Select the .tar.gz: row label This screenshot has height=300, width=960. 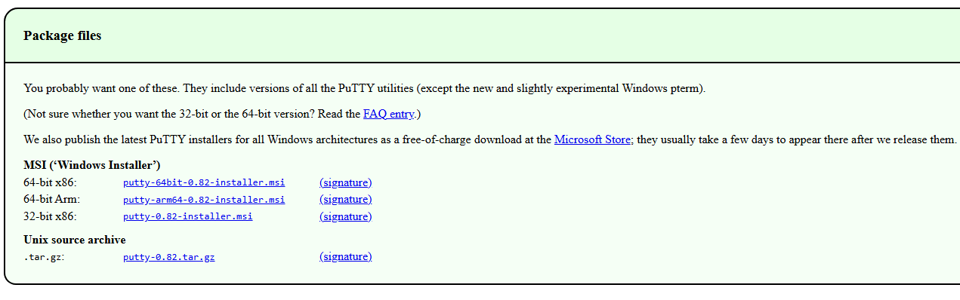(x=44, y=257)
